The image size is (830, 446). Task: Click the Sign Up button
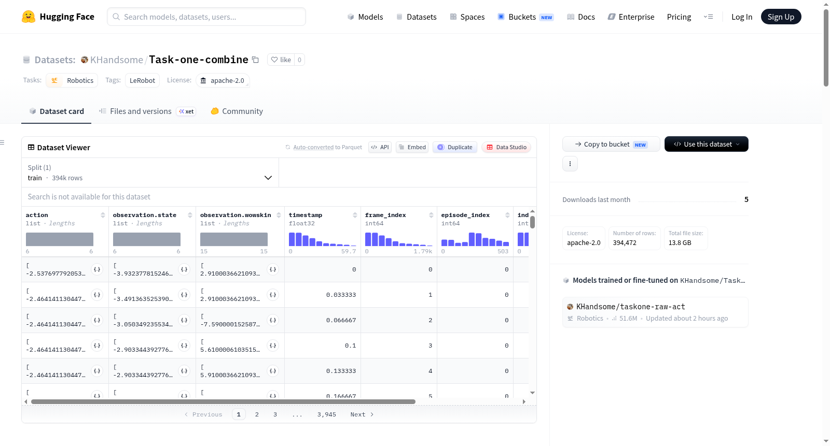[x=781, y=17]
